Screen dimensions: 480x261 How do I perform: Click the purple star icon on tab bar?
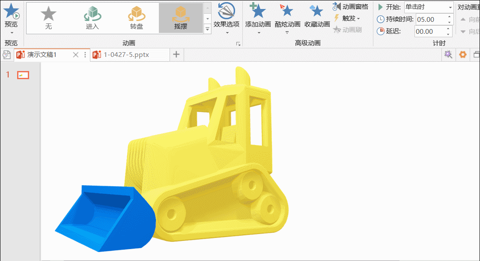click(x=448, y=54)
